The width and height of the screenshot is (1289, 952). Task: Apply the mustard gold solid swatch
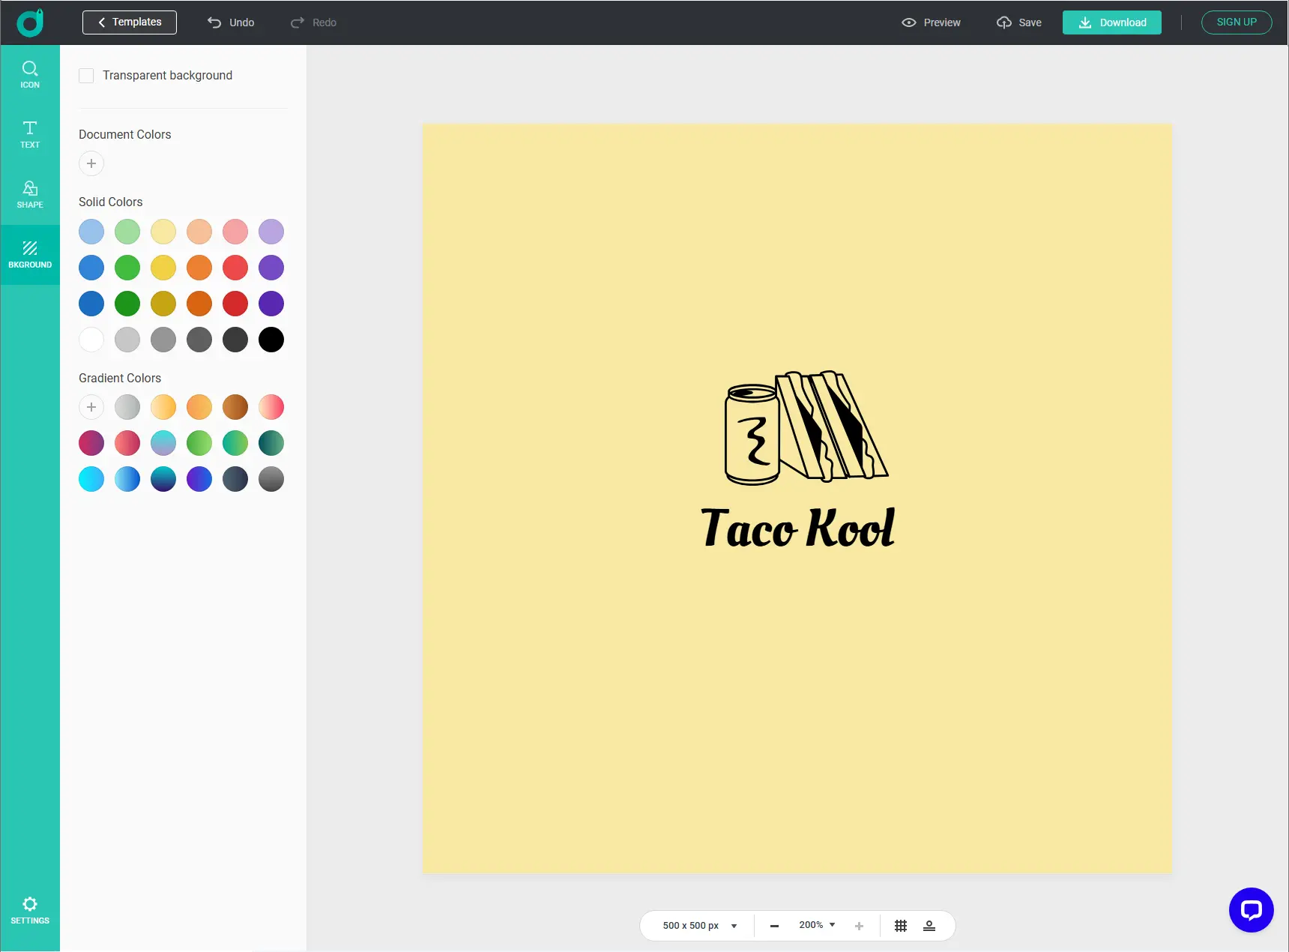click(x=163, y=304)
